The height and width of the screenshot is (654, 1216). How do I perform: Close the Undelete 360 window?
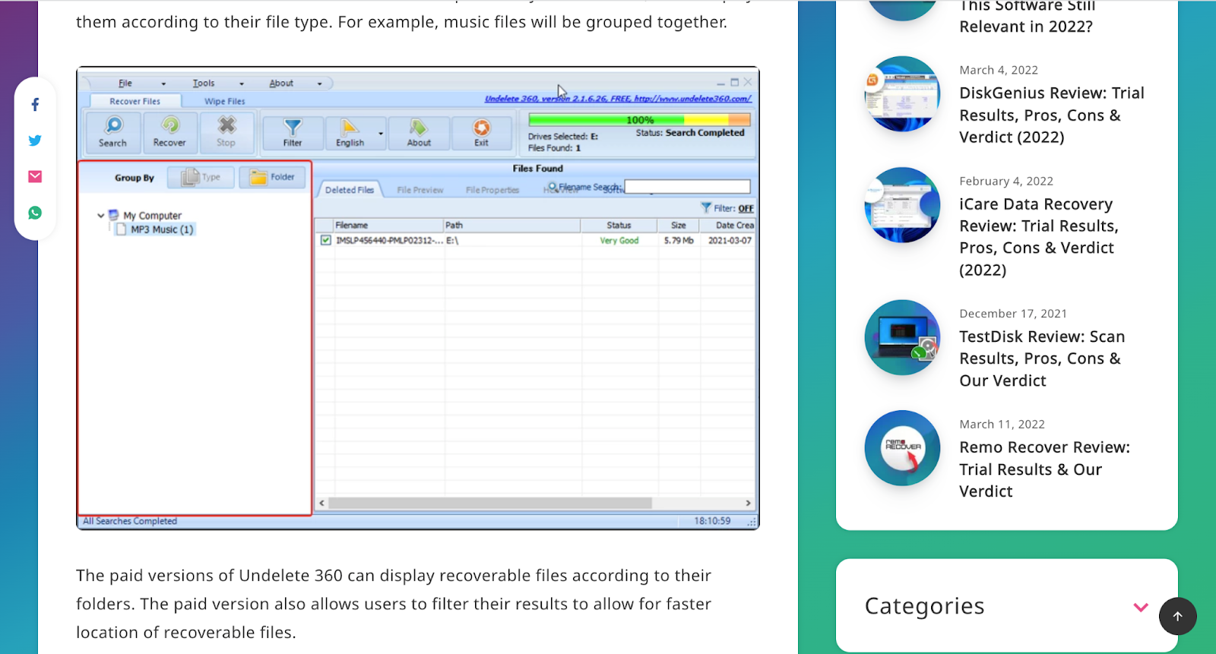748,82
